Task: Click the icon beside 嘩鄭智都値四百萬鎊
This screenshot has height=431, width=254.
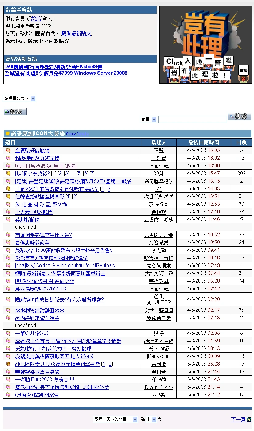Action: (8, 372)
